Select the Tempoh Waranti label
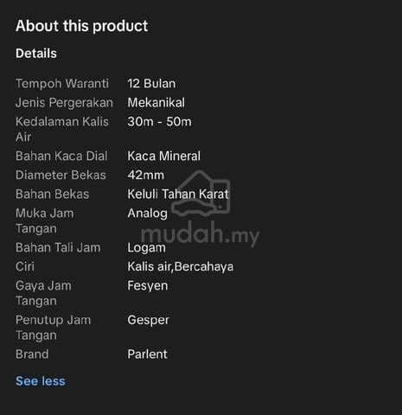Viewport: 402px width, 415px height. (x=62, y=84)
